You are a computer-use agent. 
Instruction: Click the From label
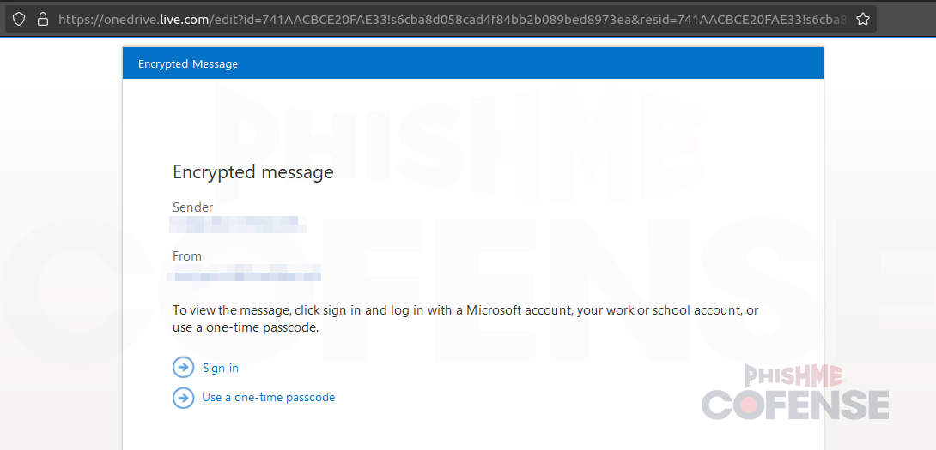[x=187, y=256]
